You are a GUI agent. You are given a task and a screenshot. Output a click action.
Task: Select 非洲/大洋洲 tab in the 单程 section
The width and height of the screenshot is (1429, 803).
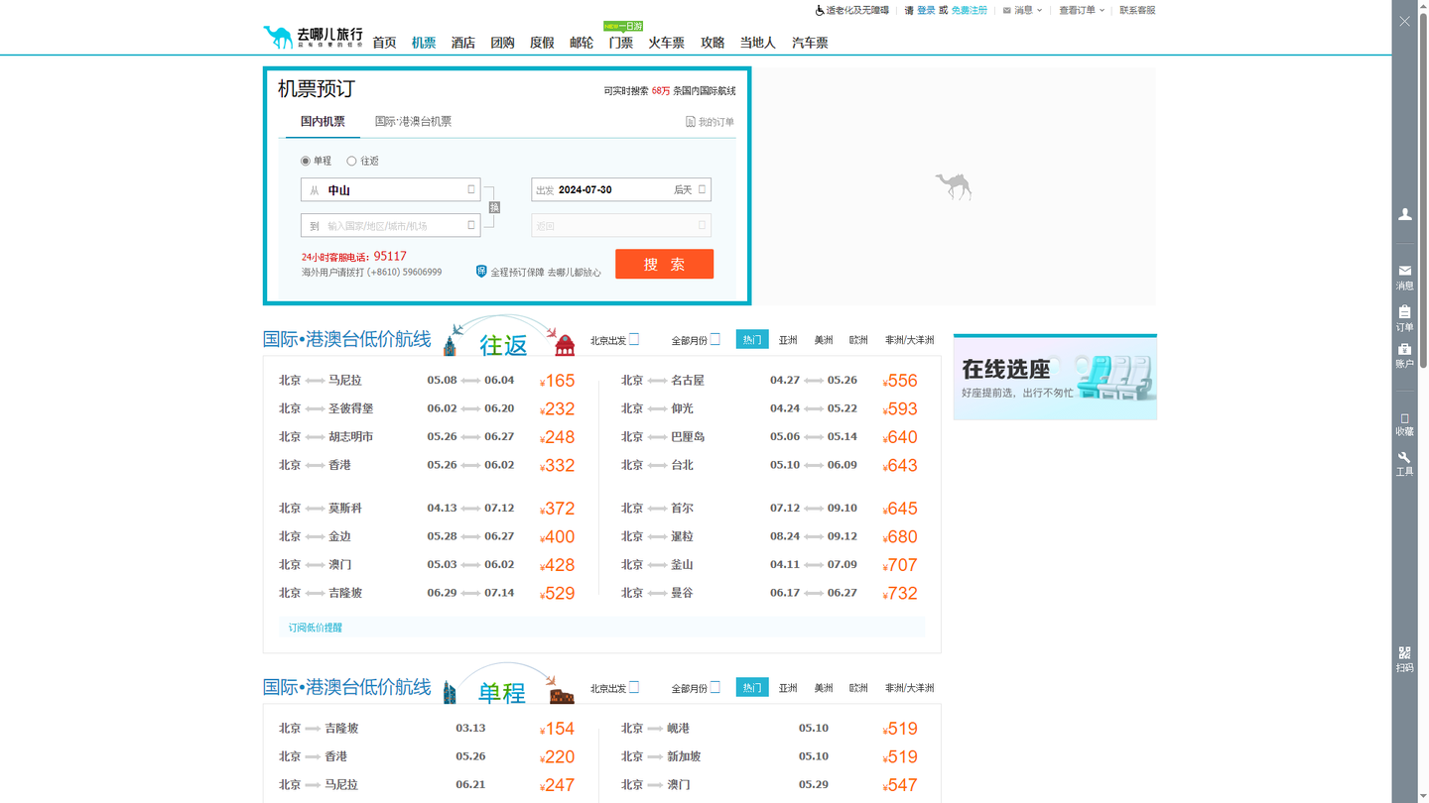910,688
